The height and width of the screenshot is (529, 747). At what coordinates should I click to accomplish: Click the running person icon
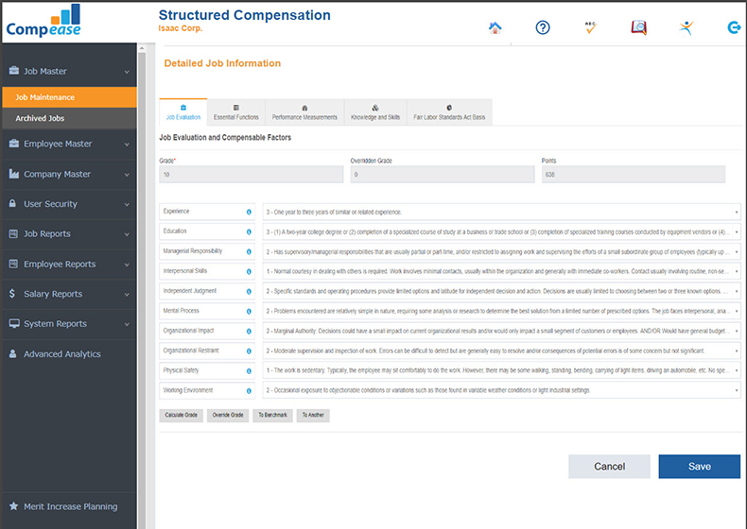click(x=686, y=27)
